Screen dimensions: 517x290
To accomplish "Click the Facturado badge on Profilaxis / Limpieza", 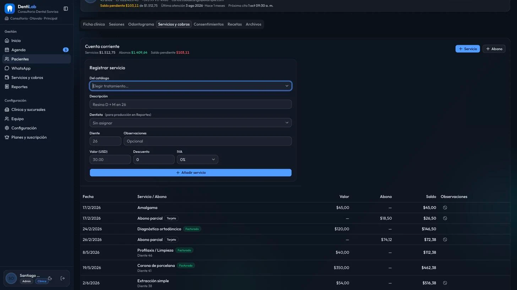I will pyautogui.click(x=184, y=250).
